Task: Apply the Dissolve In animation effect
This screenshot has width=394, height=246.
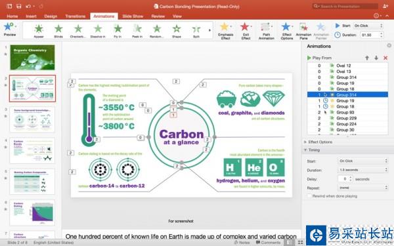Action: (x=98, y=31)
